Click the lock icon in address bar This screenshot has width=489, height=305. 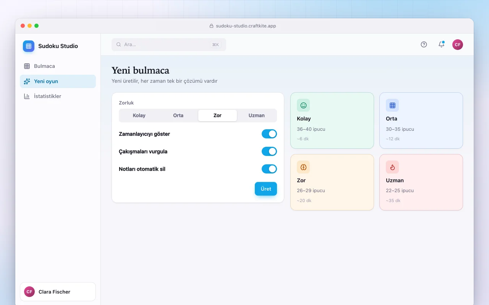[211, 26]
